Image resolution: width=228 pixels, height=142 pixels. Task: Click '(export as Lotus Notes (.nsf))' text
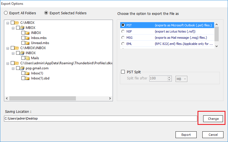tap(175, 31)
